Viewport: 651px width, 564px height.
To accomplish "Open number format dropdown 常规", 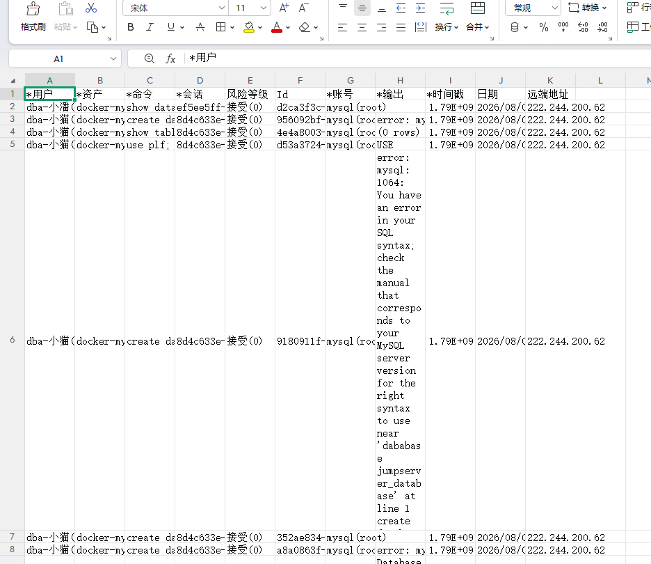I will point(533,8).
